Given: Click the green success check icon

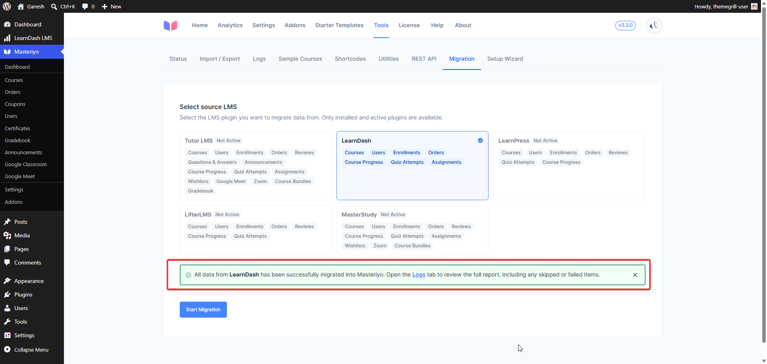Looking at the screenshot, I should coord(188,275).
